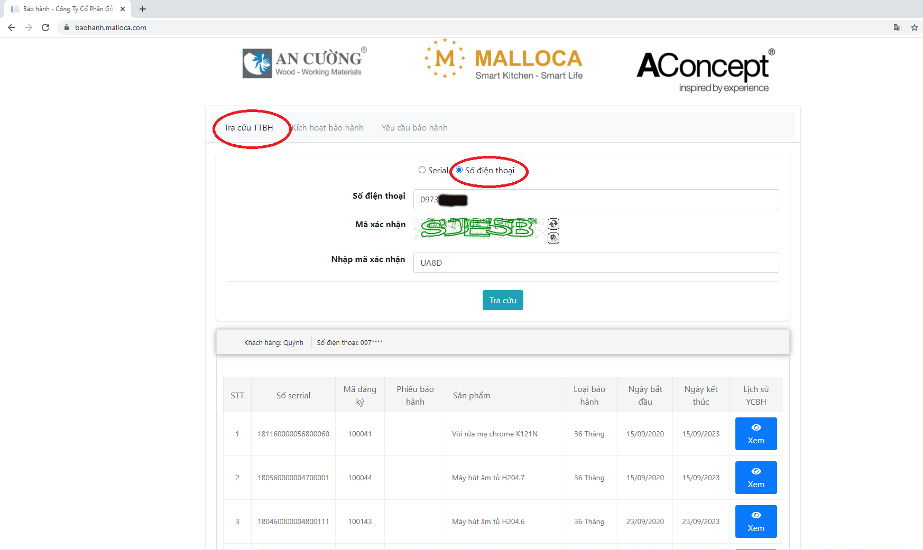Select the Serial radio option
Image resolution: width=923 pixels, height=550 pixels.
[422, 170]
